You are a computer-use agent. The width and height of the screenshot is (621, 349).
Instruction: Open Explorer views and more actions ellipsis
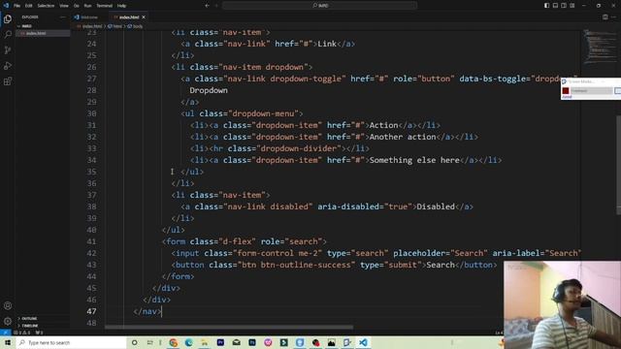click(62, 17)
